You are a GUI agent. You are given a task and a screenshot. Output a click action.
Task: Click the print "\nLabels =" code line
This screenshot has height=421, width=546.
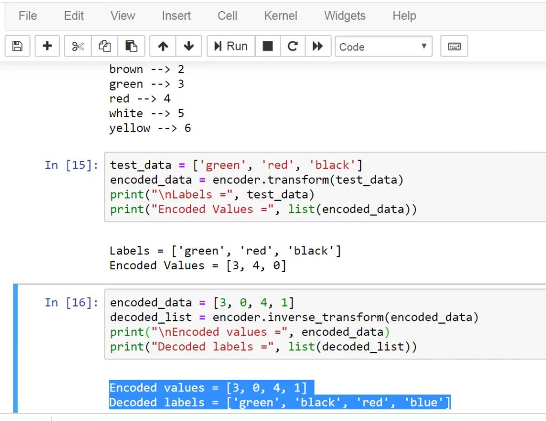[212, 194]
